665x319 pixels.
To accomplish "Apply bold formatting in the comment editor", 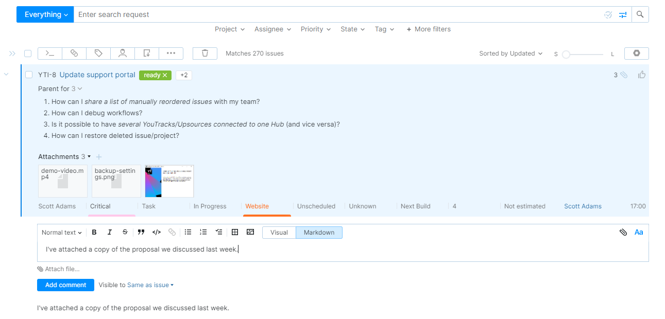I will pos(94,232).
